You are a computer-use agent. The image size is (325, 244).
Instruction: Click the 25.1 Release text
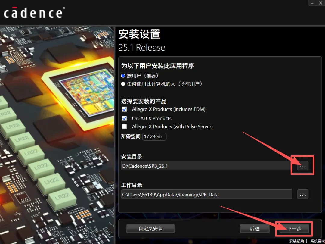click(x=142, y=48)
